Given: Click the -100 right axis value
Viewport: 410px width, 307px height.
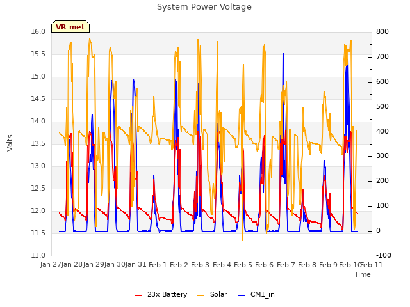Looking at the screenshot, I should [x=384, y=255].
